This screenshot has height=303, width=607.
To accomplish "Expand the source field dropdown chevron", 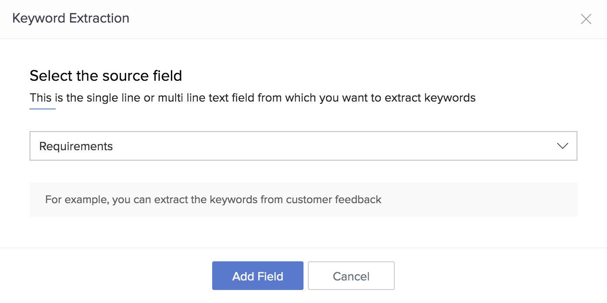I will pos(562,146).
